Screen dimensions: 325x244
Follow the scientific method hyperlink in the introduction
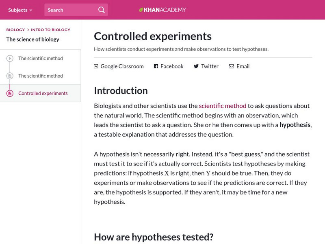223,105
